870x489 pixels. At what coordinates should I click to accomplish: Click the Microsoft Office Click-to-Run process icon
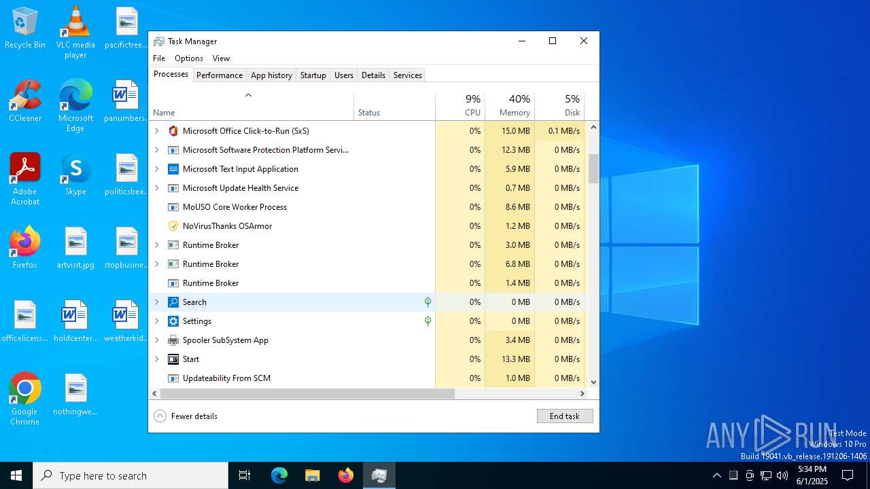point(173,131)
